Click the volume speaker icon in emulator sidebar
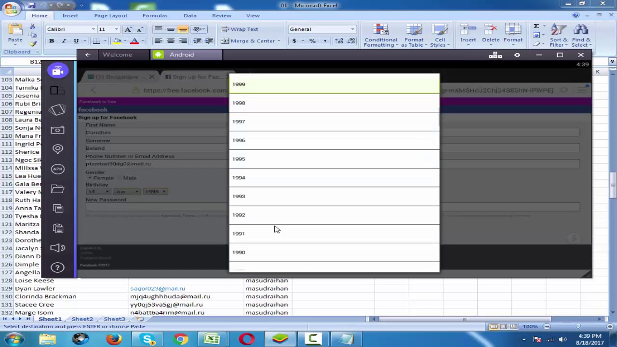Viewport: 617px width, 347px height. [x=57, y=248]
